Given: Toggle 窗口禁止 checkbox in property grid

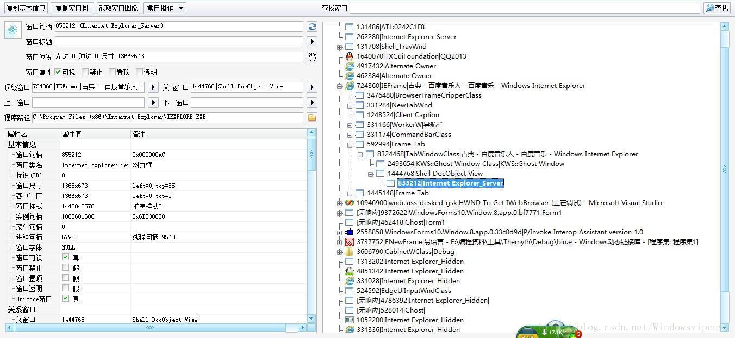Looking at the screenshot, I should click(x=65, y=268).
